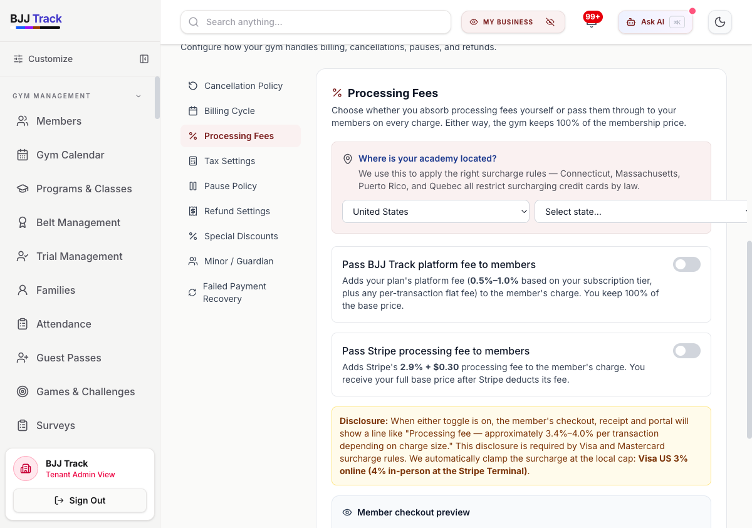752x528 pixels.
Task: Click the Belt Management award icon
Action: pyautogui.click(x=23, y=222)
